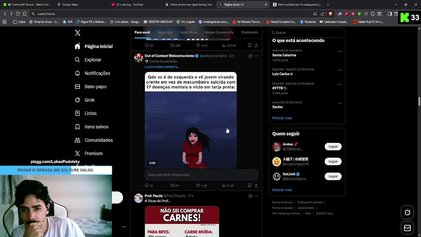Open the browser extensions puzzle icon
This screenshot has width=421, height=237.
[373, 14]
